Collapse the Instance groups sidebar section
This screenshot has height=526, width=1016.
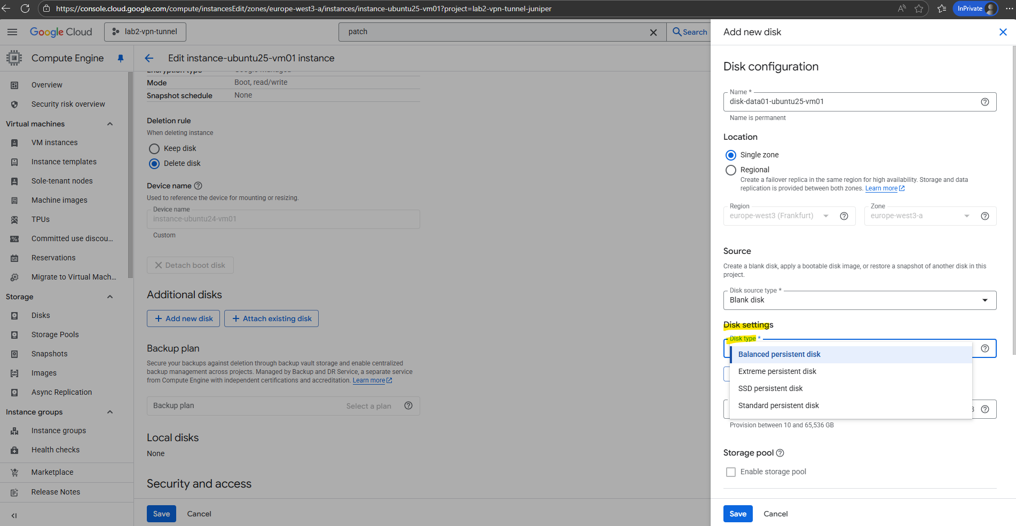click(110, 412)
